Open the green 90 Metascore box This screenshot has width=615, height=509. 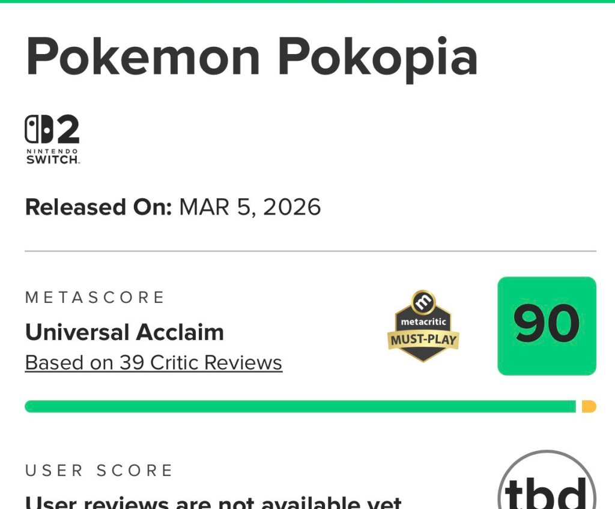547,326
